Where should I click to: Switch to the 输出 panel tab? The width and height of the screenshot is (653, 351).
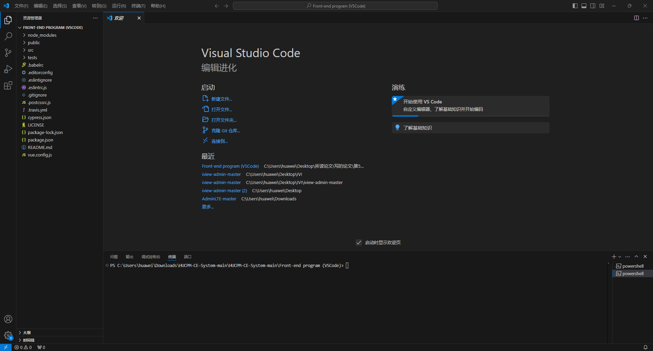click(130, 257)
